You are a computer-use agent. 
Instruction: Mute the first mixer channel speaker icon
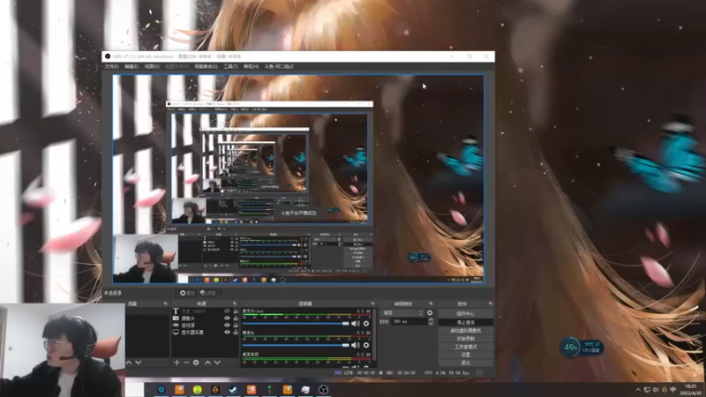pyautogui.click(x=356, y=323)
